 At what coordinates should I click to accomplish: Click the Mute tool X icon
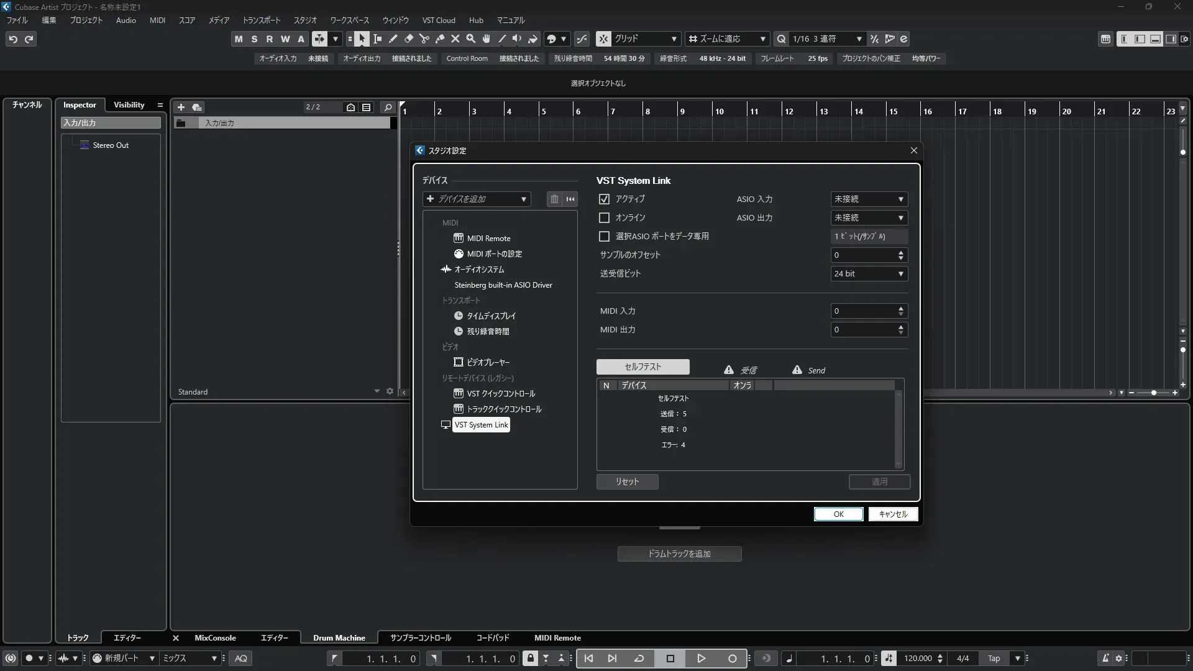pyautogui.click(x=455, y=39)
